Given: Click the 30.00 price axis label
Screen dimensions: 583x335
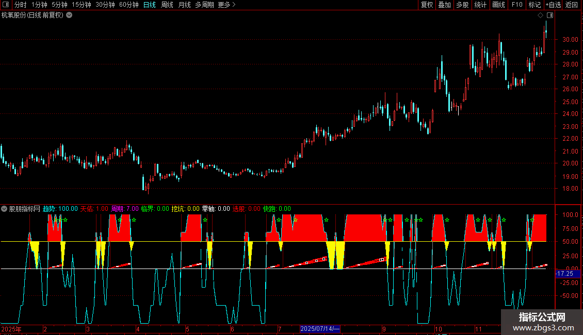Looking at the screenshot, I should [570, 40].
